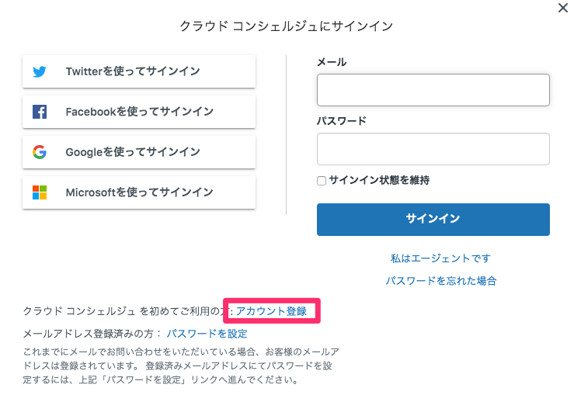Focus the パスワード input field
The width and height of the screenshot is (574, 402).
click(x=433, y=149)
